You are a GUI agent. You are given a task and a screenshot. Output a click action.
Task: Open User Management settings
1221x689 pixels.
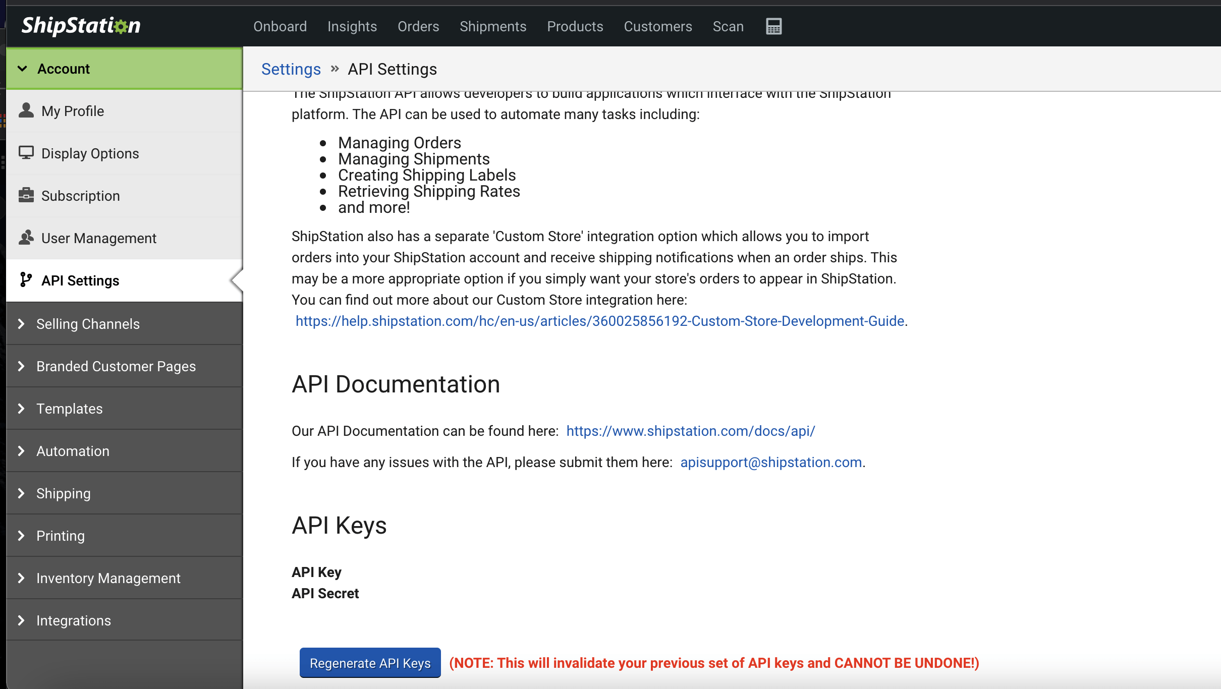pyautogui.click(x=124, y=238)
